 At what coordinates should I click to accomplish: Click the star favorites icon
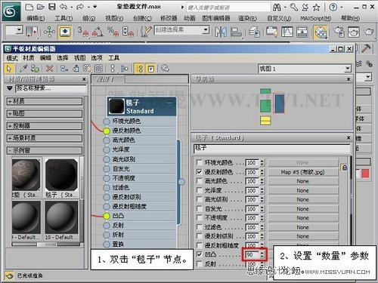pos(317,8)
